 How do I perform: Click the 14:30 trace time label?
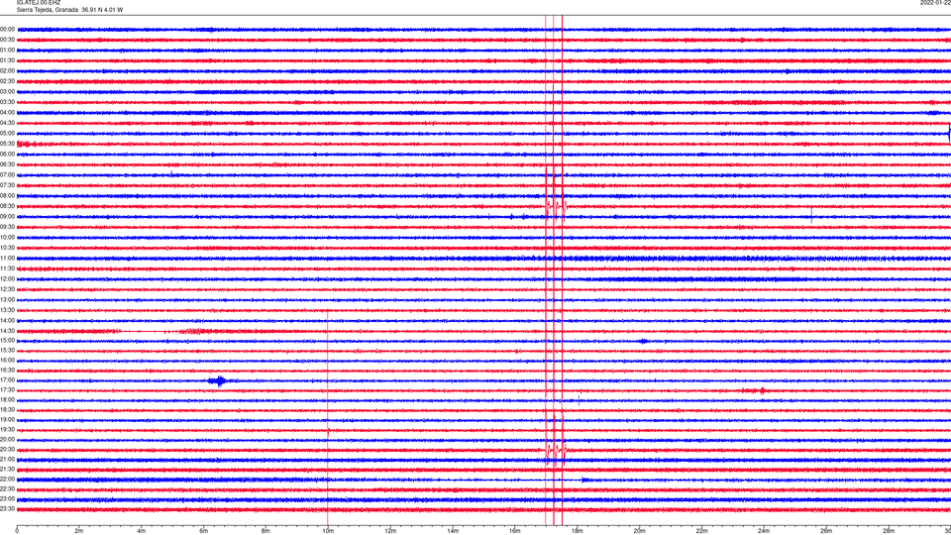pos(7,331)
